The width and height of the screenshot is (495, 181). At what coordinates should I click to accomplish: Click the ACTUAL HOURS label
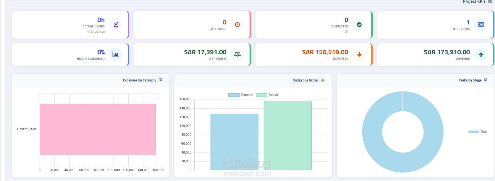[93, 26]
